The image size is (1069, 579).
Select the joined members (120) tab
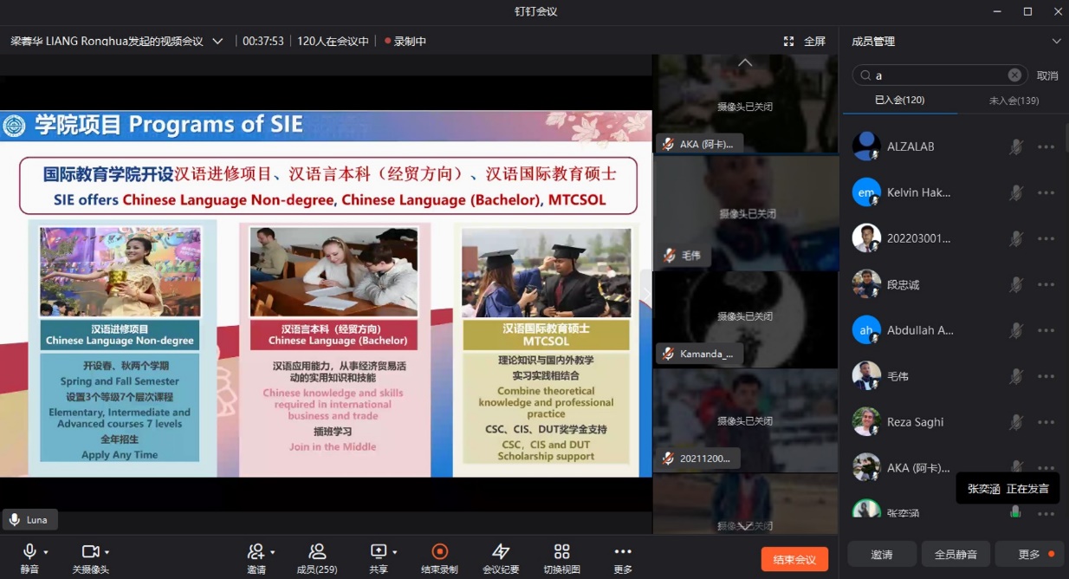[899, 101]
